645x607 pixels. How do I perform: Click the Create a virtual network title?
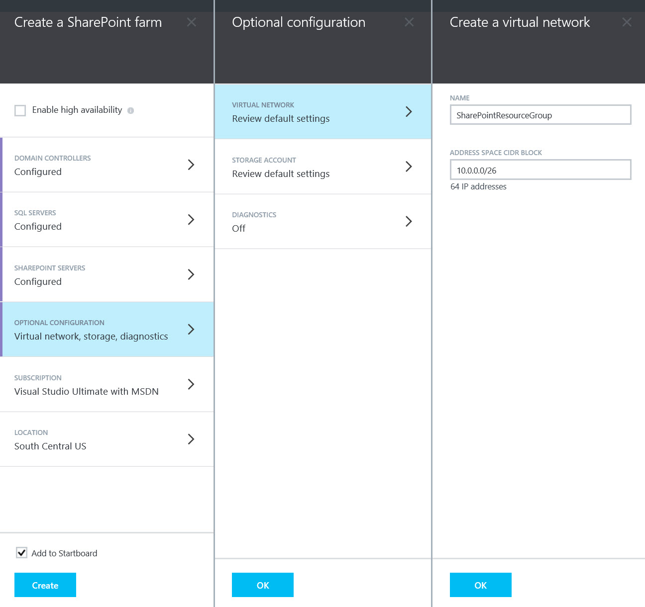[520, 22]
